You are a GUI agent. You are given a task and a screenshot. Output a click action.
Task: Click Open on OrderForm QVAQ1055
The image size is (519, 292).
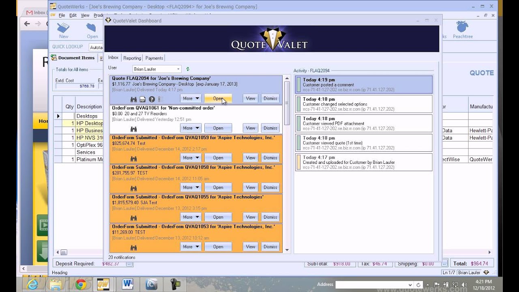(x=218, y=217)
